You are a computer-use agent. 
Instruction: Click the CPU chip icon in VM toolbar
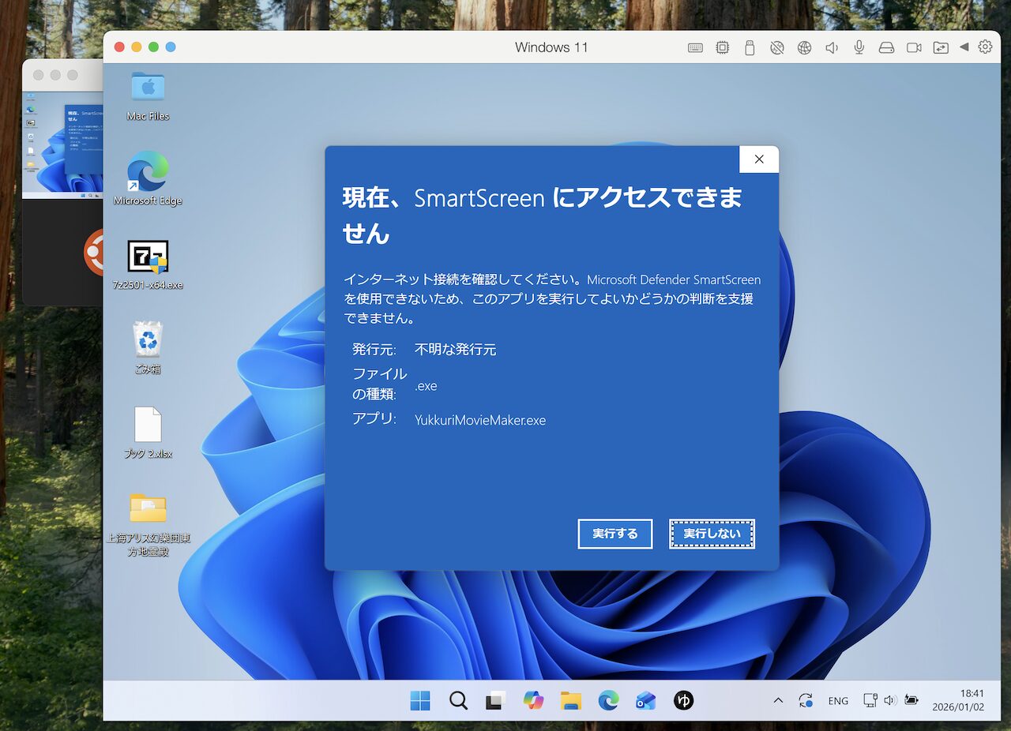(x=722, y=47)
